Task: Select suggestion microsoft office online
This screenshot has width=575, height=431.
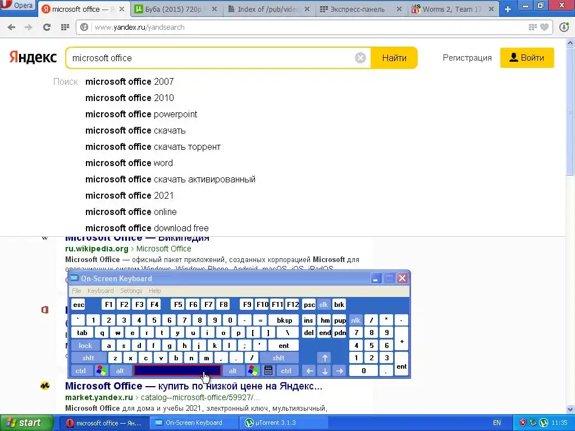Action: 131,212
